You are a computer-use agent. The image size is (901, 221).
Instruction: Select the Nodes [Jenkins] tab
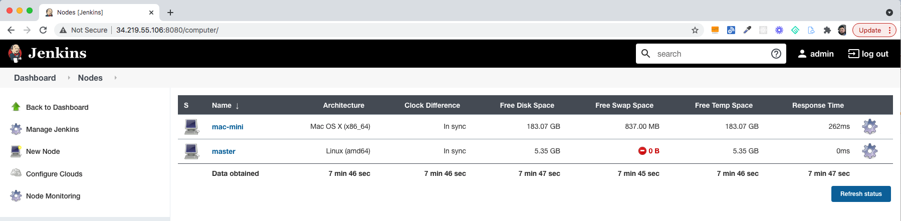99,12
